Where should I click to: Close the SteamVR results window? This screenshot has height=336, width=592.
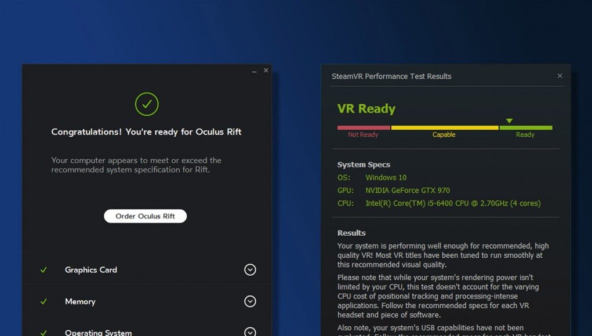(560, 75)
